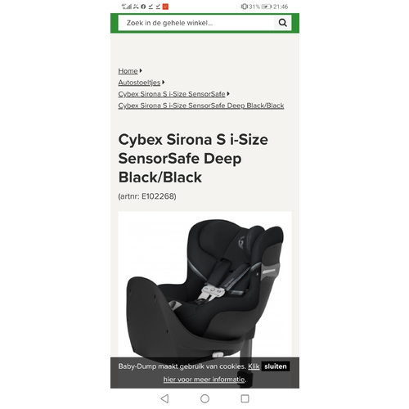
Task: Tap the Facebook notification icon in status bar
Action: pos(143,7)
